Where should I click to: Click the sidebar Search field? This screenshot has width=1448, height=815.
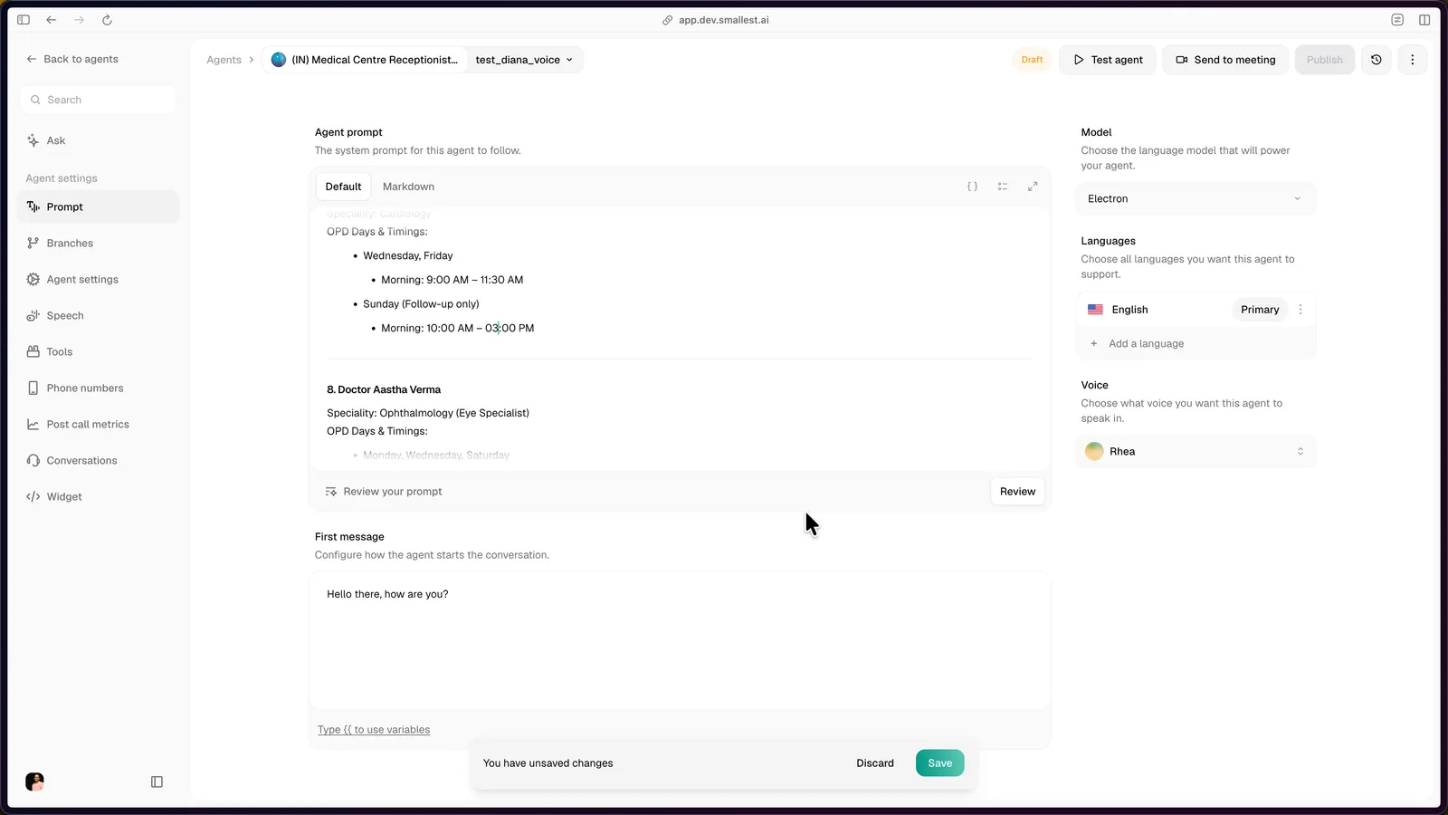point(98,100)
